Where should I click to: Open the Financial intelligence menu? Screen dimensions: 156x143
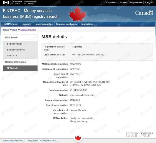(x=66, y=24)
